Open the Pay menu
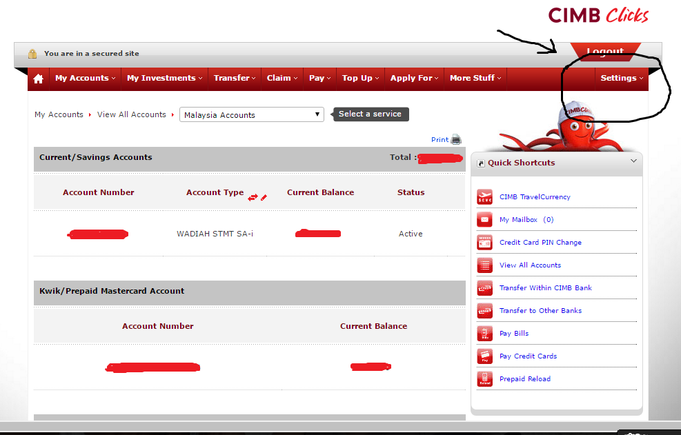Screen dimensions: 681x435 point(320,78)
